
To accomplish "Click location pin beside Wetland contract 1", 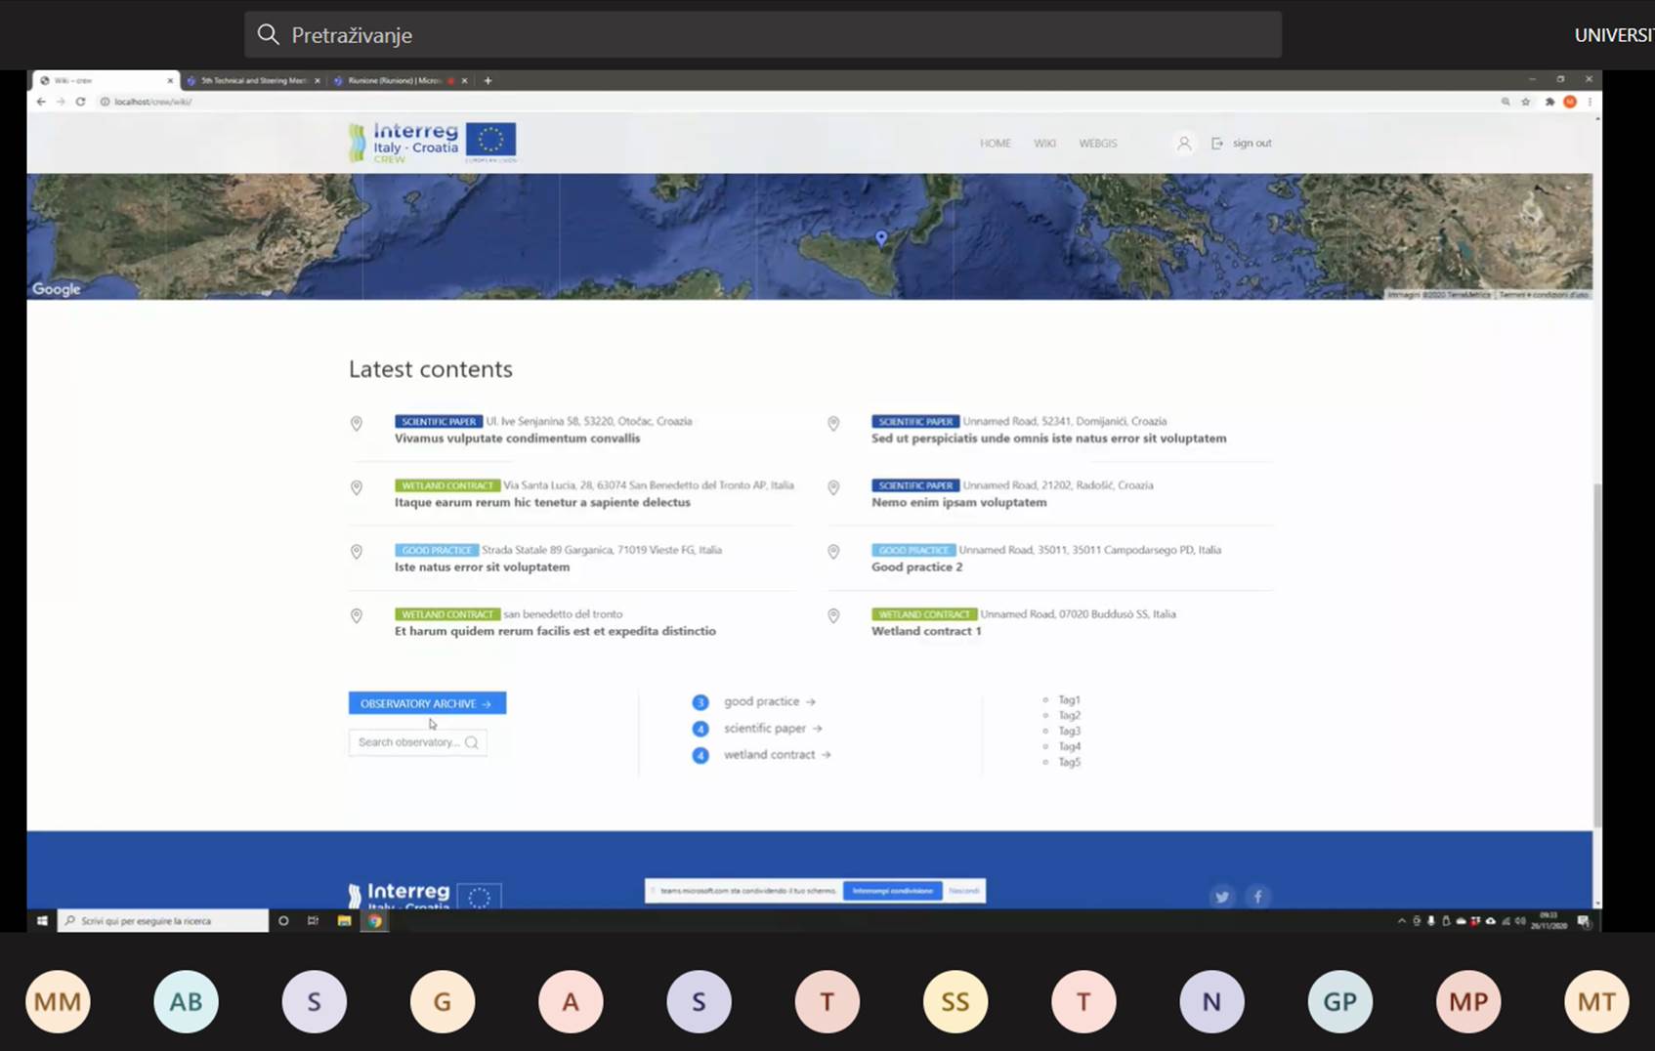I will pos(833,616).
